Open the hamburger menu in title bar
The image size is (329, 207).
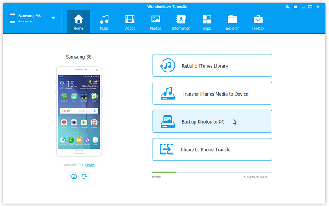pyautogui.click(x=295, y=7)
